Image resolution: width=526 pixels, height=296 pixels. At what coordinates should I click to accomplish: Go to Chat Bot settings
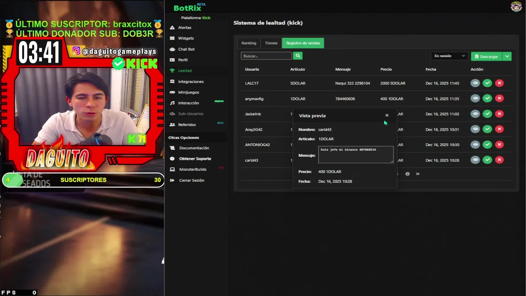tap(186, 49)
